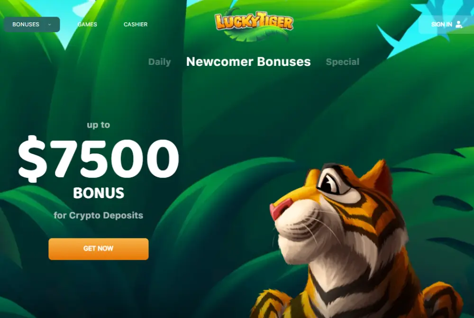Go to the GAMES menu item
Viewport: 474px width, 318px height.
87,25
